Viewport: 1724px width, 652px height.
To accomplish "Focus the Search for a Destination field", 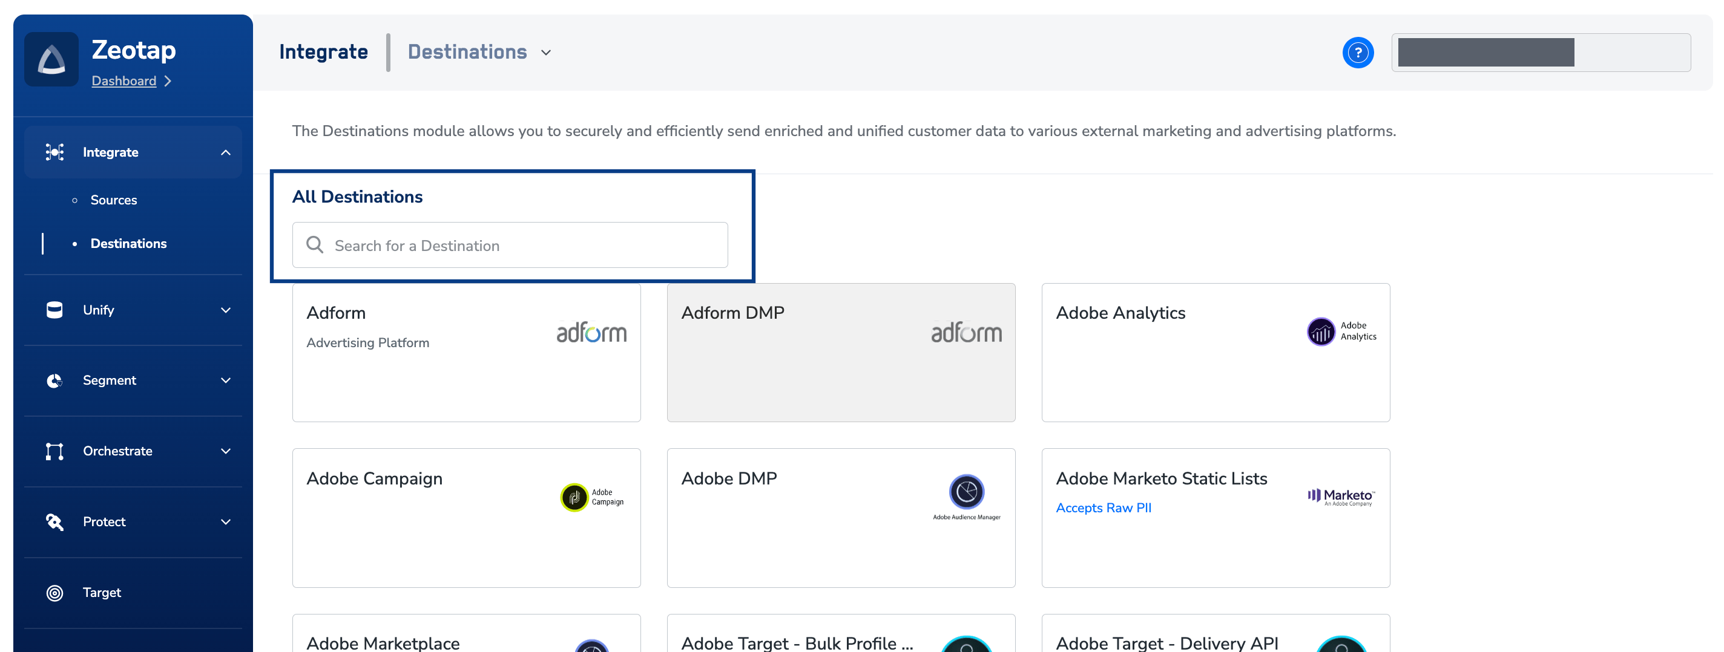I will click(x=510, y=246).
